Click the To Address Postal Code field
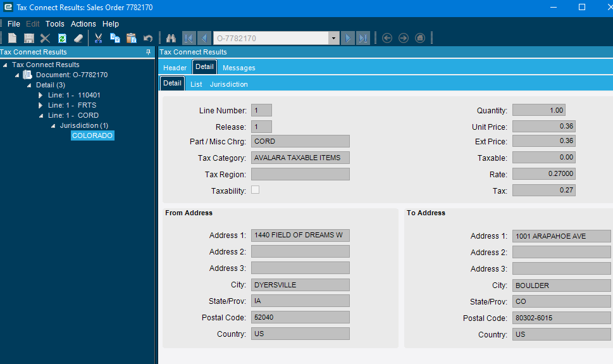This screenshot has width=613, height=364. click(x=561, y=318)
